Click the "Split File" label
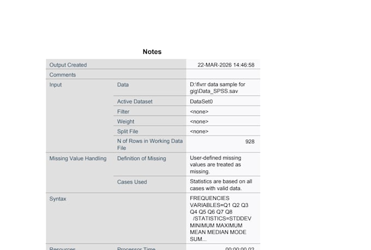Image resolution: width=371 pixels, height=250 pixels. [x=127, y=131]
